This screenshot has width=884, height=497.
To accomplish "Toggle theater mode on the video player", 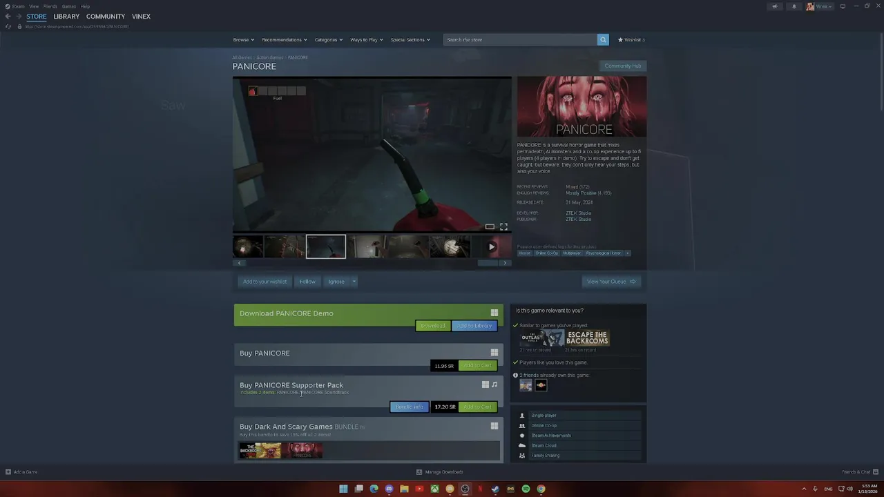I will click(x=490, y=226).
